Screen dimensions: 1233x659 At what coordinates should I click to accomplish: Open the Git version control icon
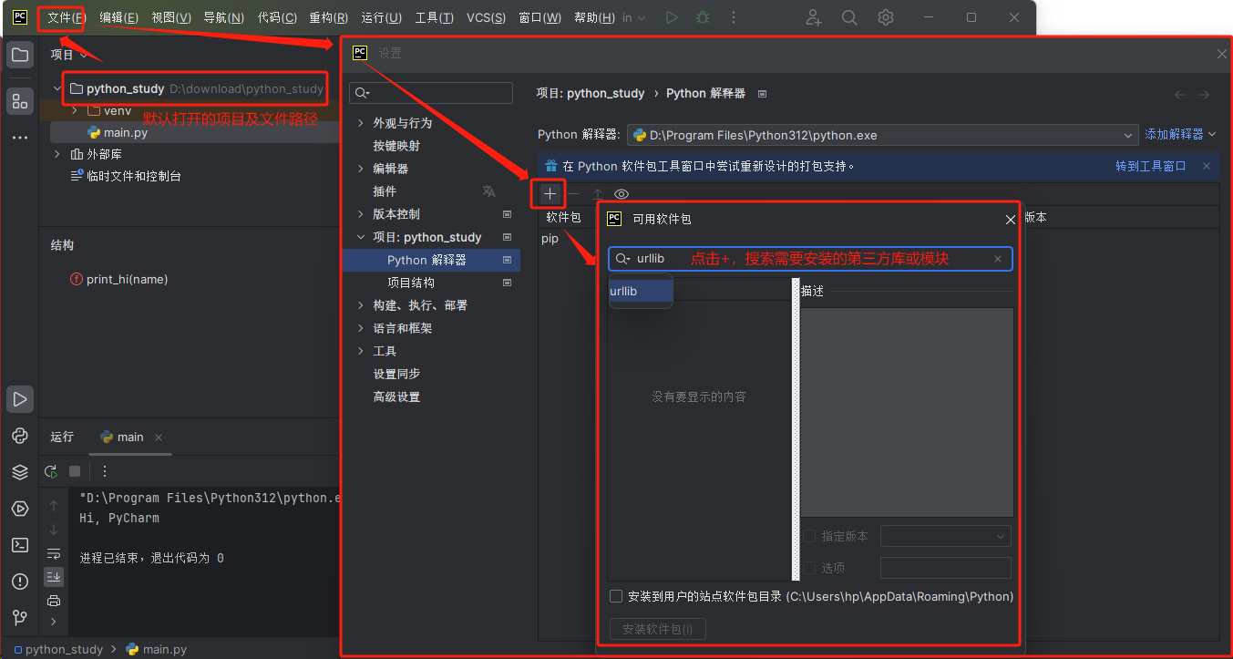19,618
